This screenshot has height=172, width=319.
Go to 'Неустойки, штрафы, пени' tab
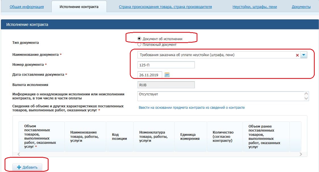pyautogui.click(x=255, y=7)
